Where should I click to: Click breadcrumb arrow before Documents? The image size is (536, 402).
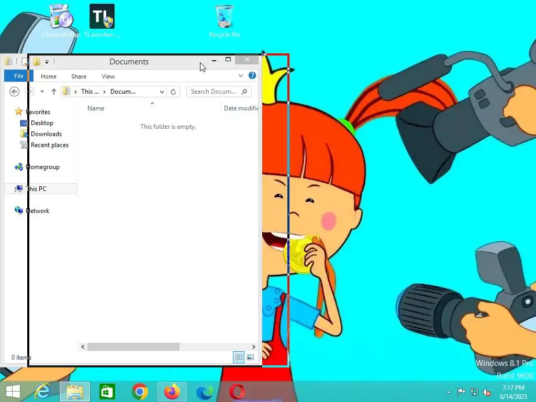pos(105,92)
